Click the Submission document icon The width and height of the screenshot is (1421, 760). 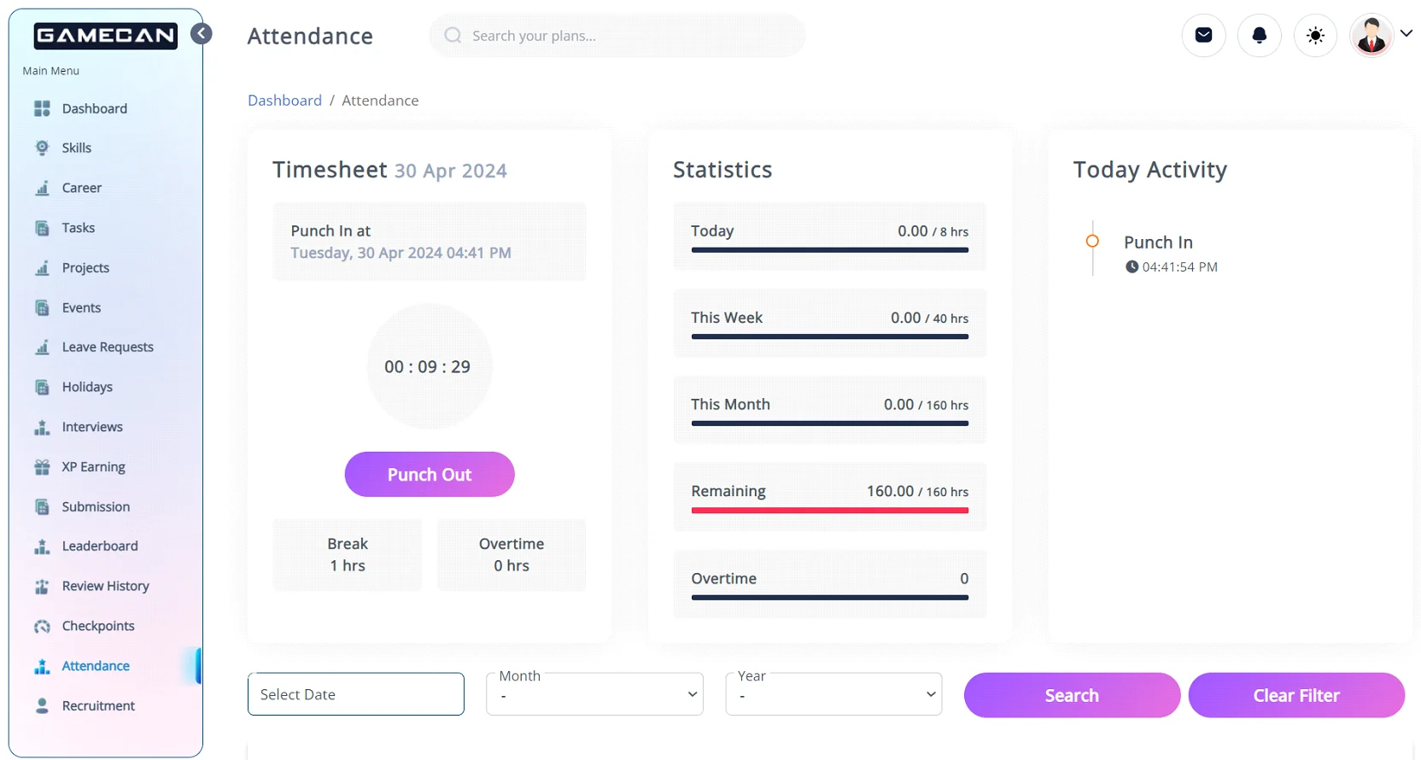tap(42, 506)
